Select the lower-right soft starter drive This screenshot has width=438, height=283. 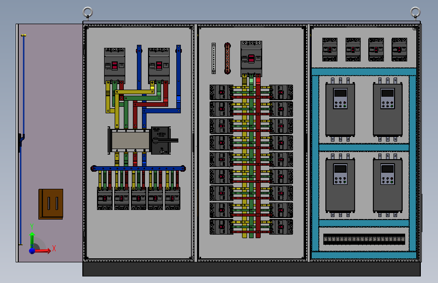(x=387, y=185)
